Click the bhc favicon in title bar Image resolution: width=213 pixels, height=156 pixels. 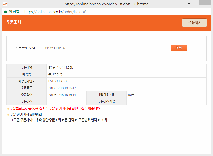pyautogui.click(x=4, y=4)
